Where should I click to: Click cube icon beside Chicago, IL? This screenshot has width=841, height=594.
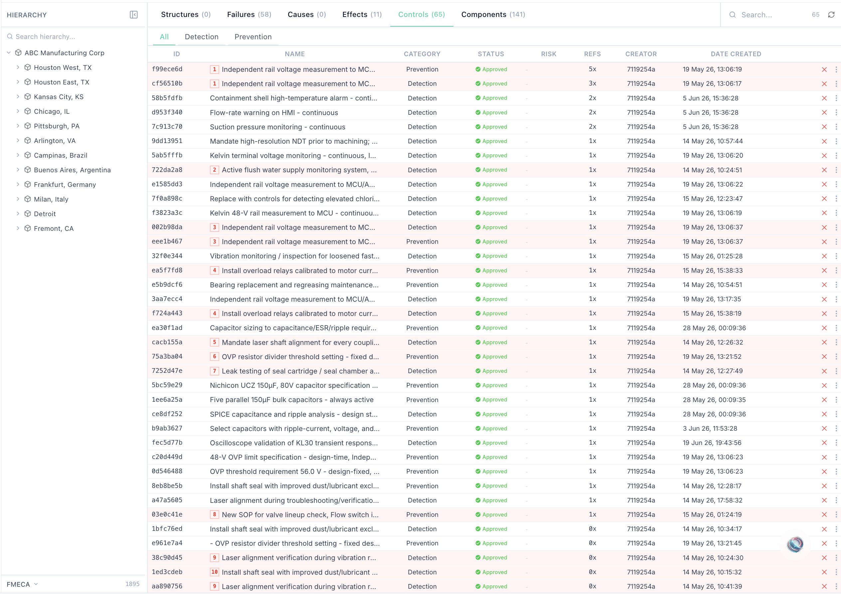tap(28, 111)
